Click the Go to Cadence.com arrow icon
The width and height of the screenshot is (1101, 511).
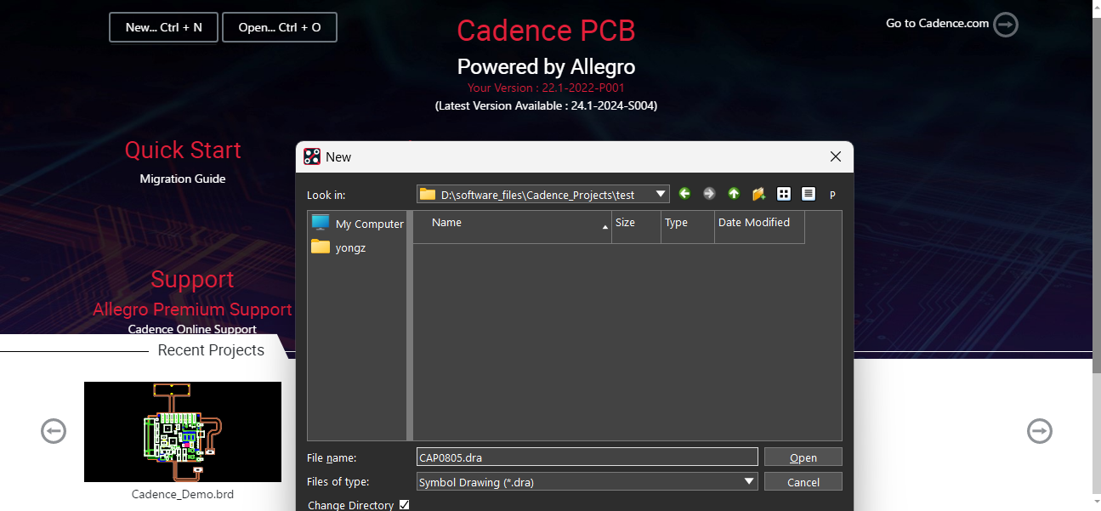coord(1006,25)
